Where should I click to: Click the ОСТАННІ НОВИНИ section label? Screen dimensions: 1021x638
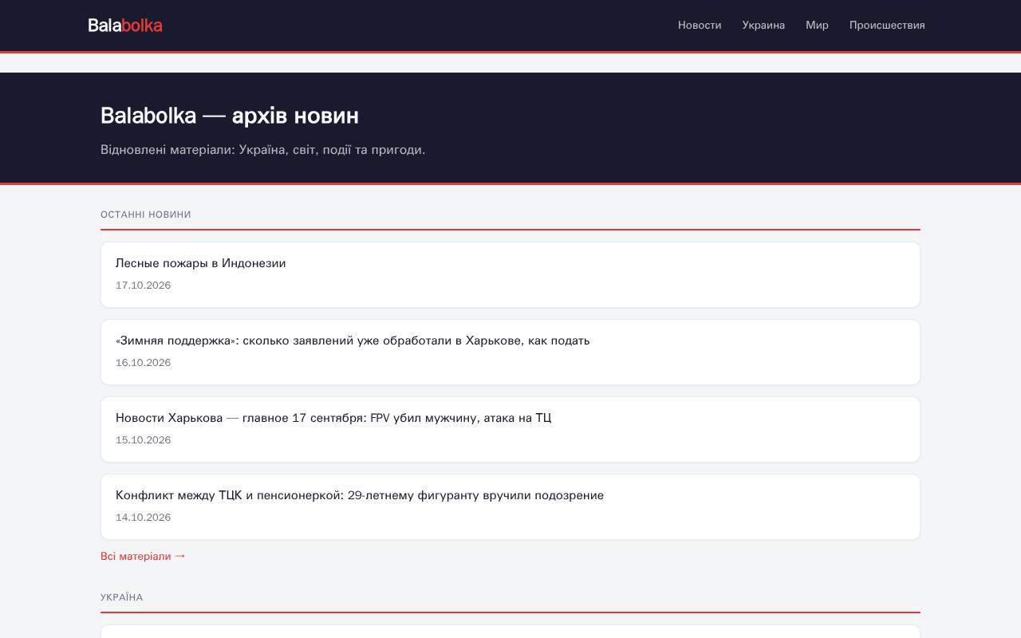(146, 215)
